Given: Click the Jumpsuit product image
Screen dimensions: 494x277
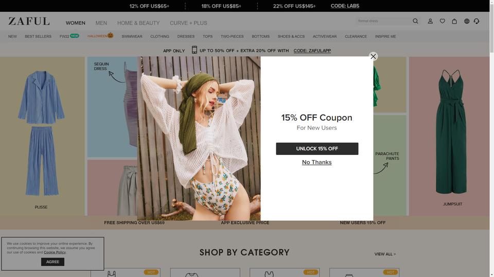Looking at the screenshot, I should click(x=451, y=132).
